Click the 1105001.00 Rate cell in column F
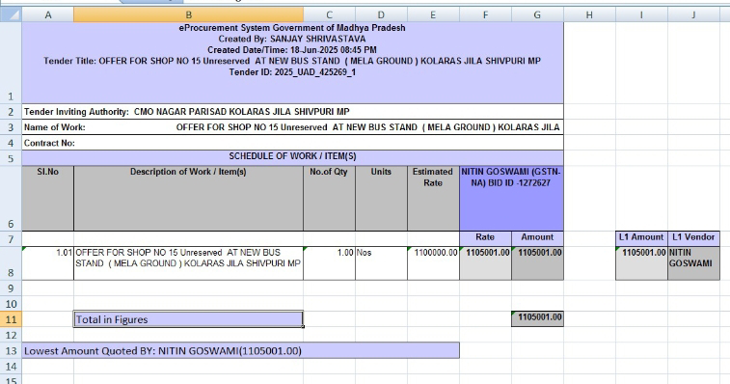The width and height of the screenshot is (730, 384). click(x=486, y=263)
